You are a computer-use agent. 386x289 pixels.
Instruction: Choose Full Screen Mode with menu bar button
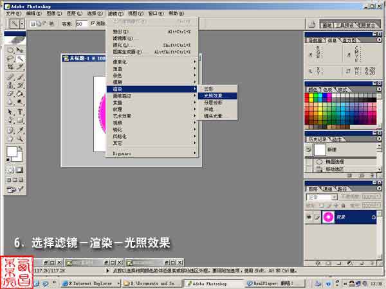(15, 180)
